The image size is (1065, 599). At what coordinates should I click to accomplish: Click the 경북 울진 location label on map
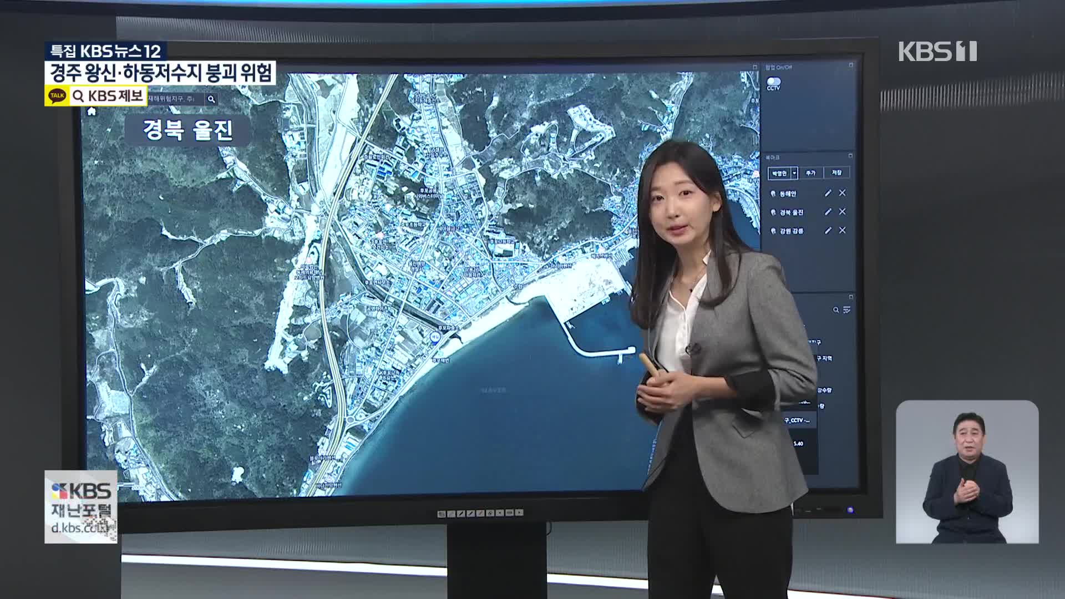(x=188, y=130)
